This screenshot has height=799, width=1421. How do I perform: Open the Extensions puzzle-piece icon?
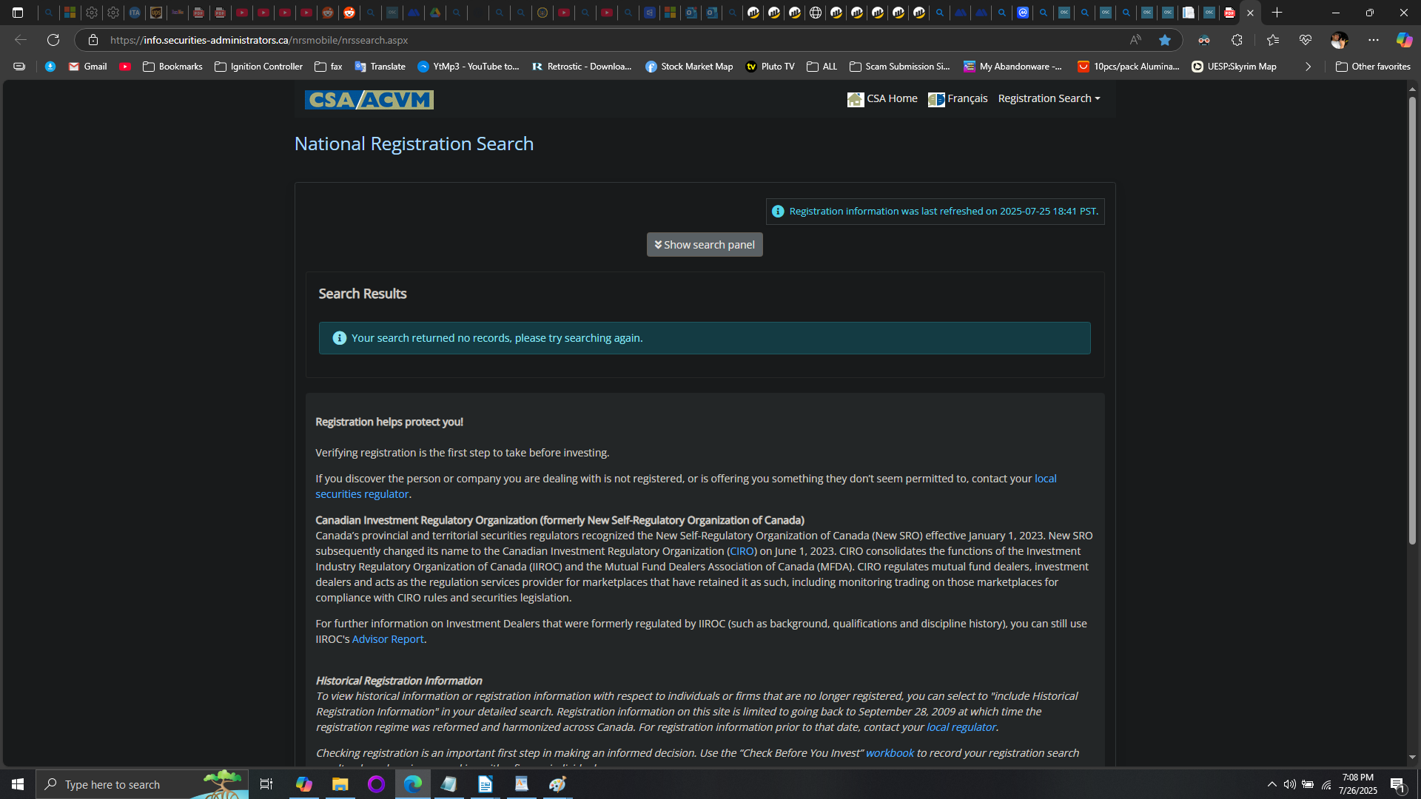point(1237,40)
